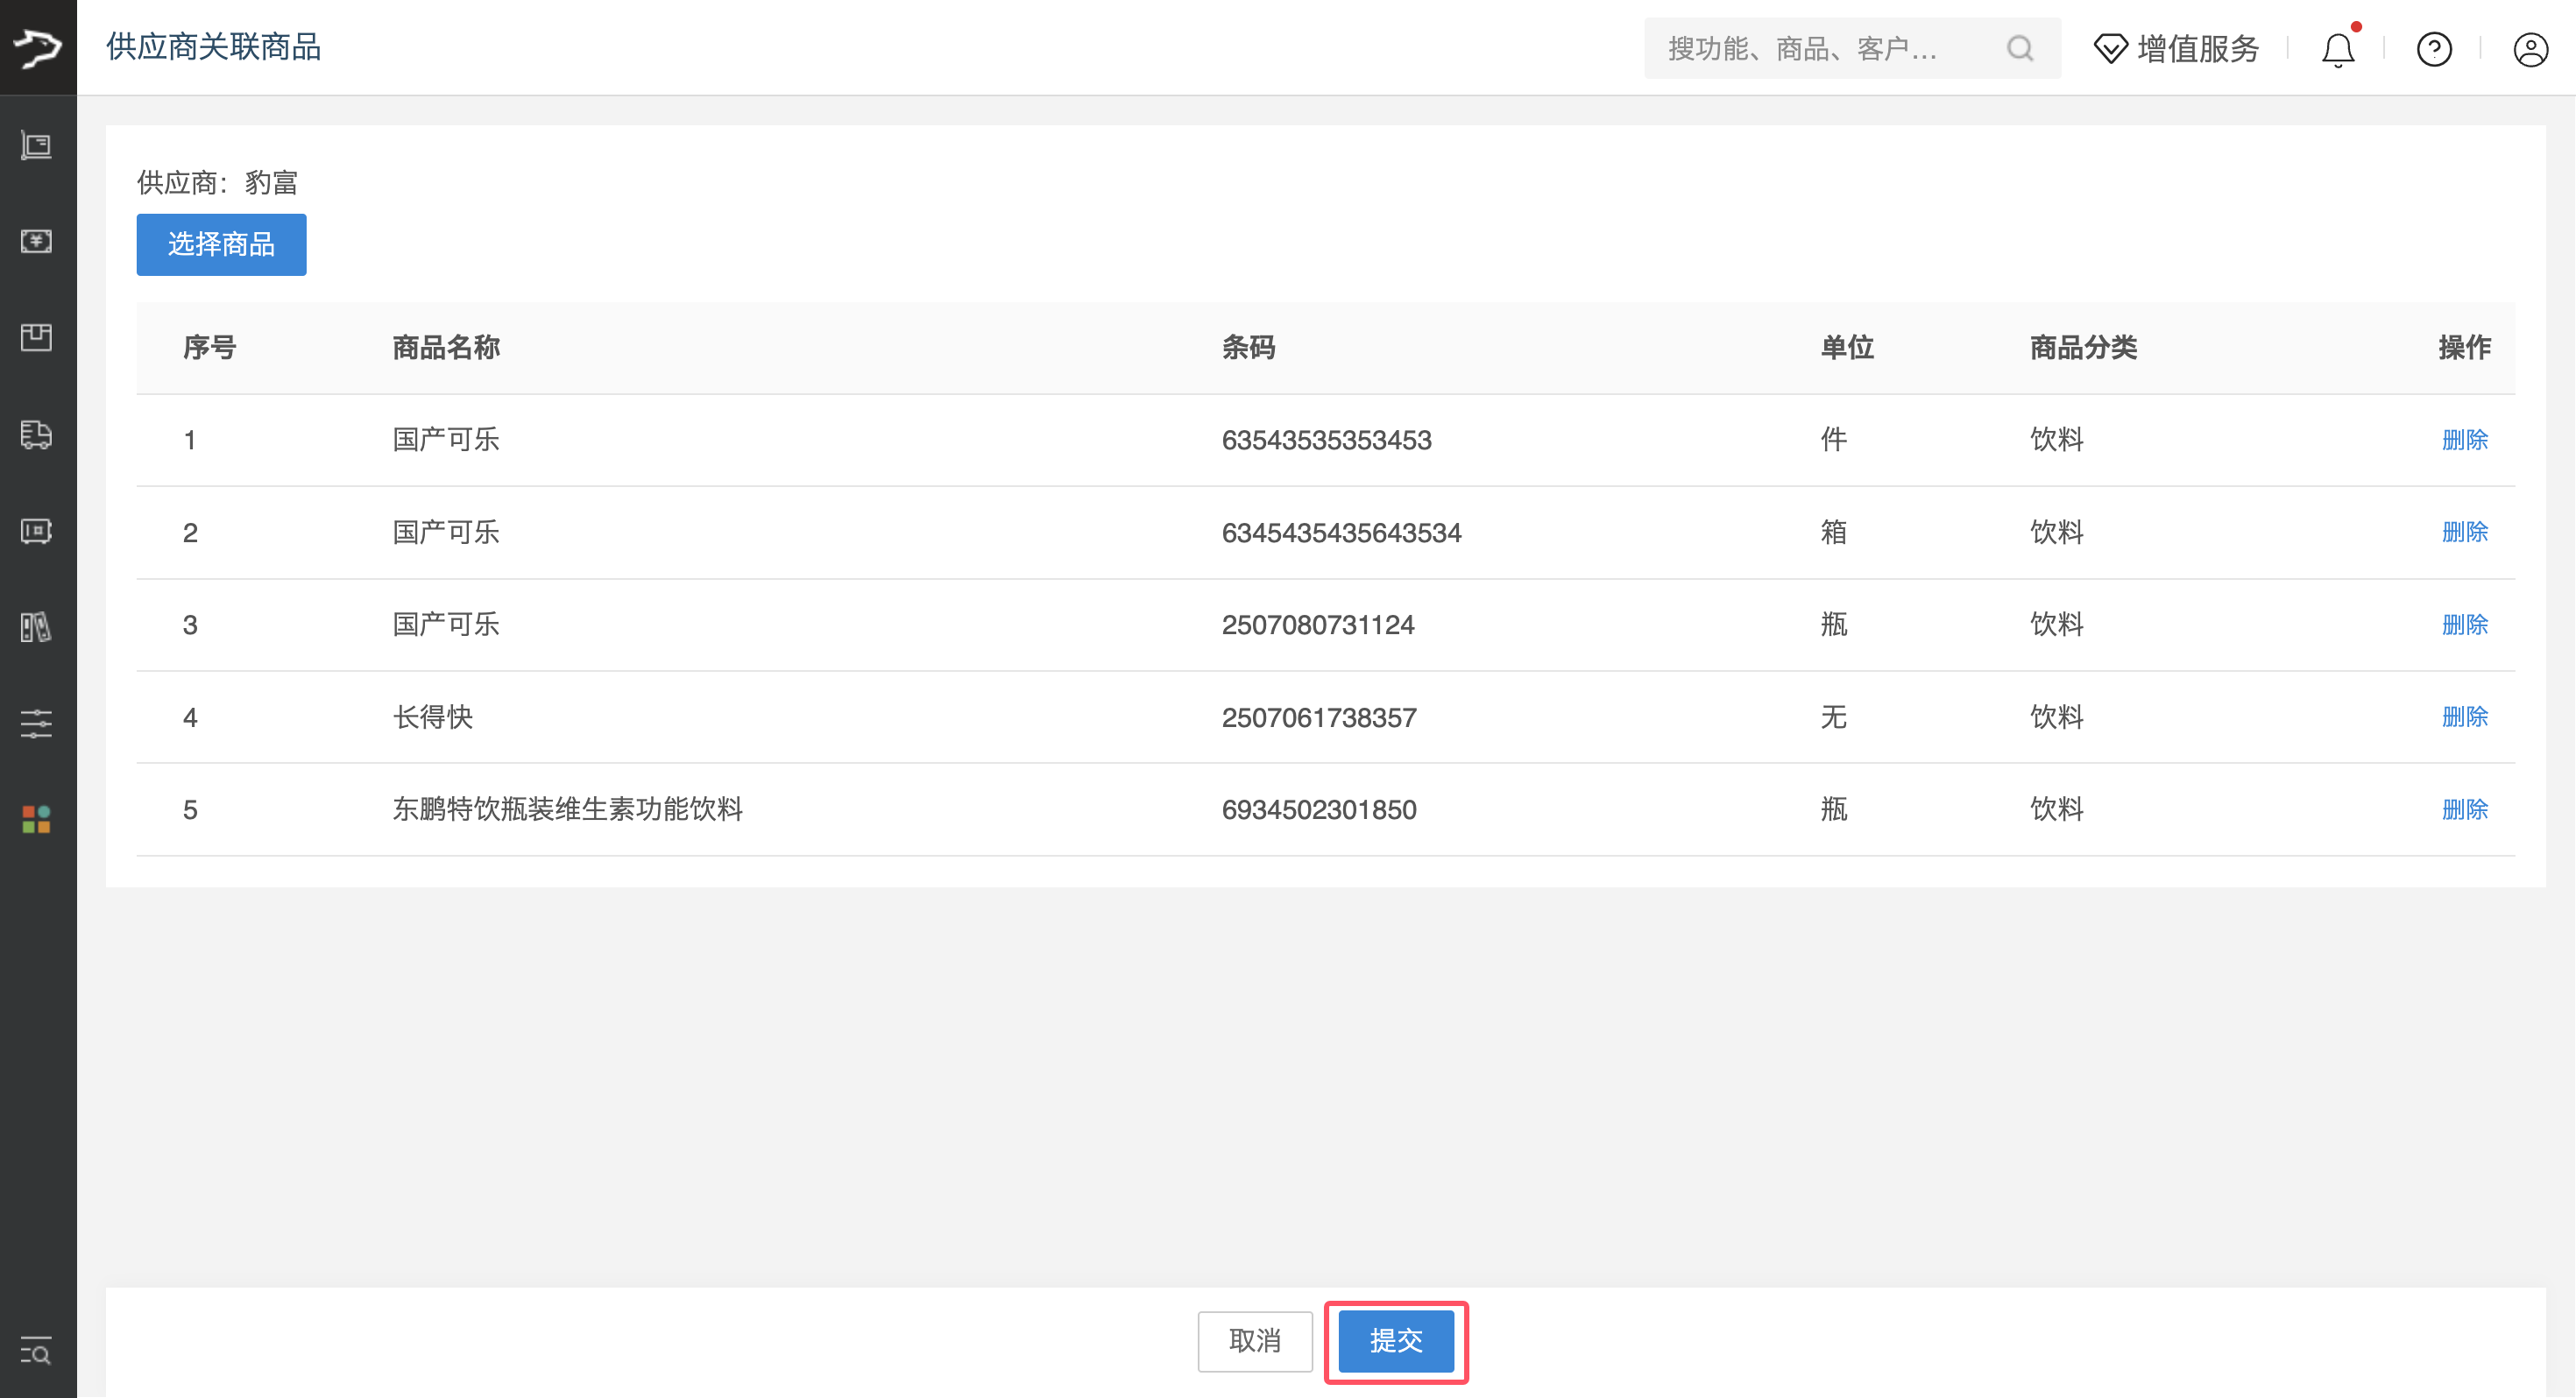Click unit 无 in row 4
This screenshot has width=2576, height=1398.
(1833, 717)
